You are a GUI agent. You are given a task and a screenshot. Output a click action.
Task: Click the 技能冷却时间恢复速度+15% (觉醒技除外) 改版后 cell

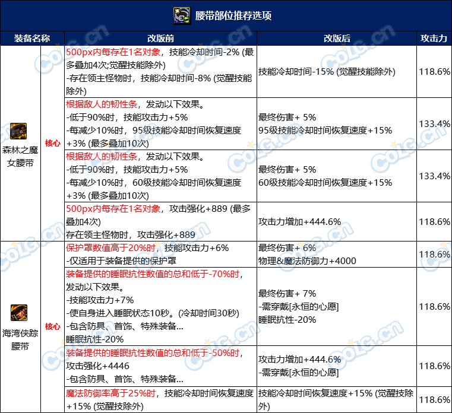(336, 400)
